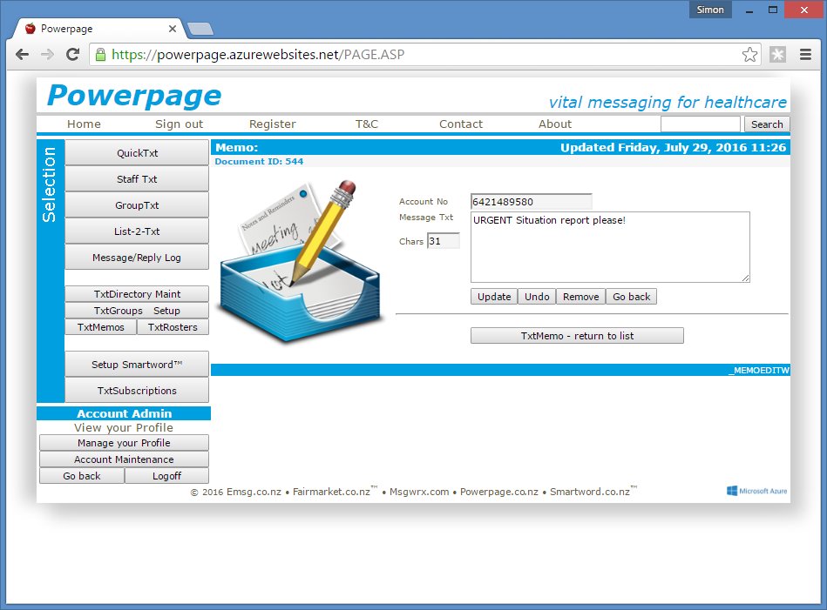
Task: Open a new browser tab
Action: 200,29
